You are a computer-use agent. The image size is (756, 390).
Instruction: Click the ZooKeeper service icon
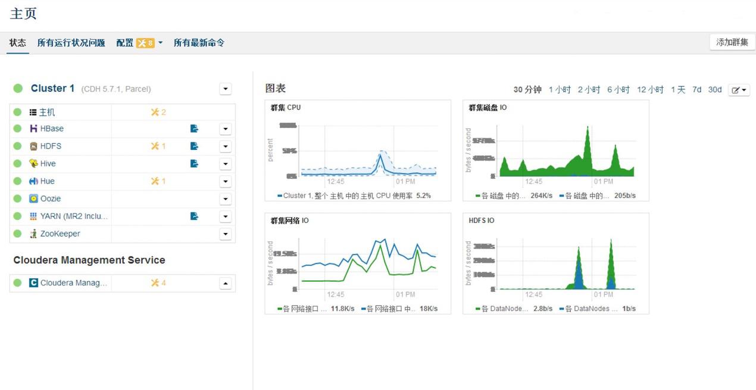point(33,234)
